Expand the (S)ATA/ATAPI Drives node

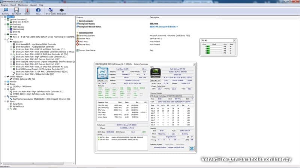coord(8,87)
